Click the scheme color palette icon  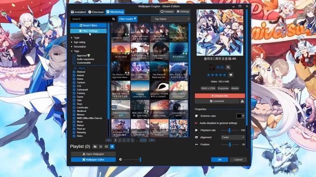[x=197, y=116]
